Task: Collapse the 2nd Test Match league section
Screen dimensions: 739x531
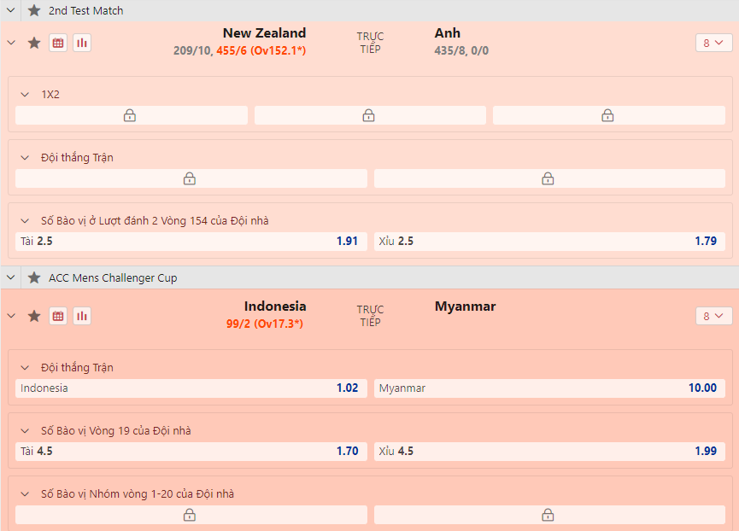Action: coord(10,10)
